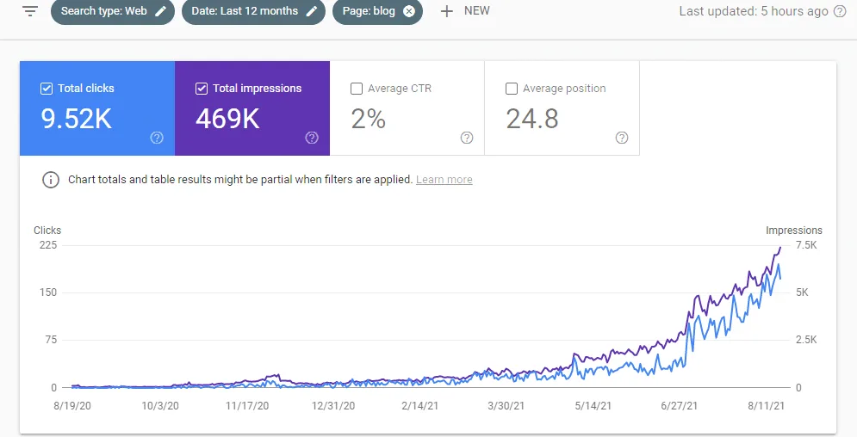Select the Search type: Web chip
857x437 pixels.
pos(113,11)
